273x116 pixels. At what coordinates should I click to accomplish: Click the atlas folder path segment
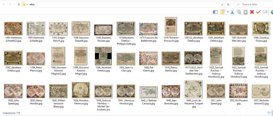[x=32, y=4]
